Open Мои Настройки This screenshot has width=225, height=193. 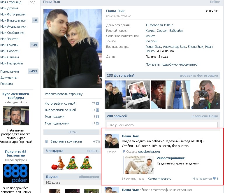[x=12, y=63]
